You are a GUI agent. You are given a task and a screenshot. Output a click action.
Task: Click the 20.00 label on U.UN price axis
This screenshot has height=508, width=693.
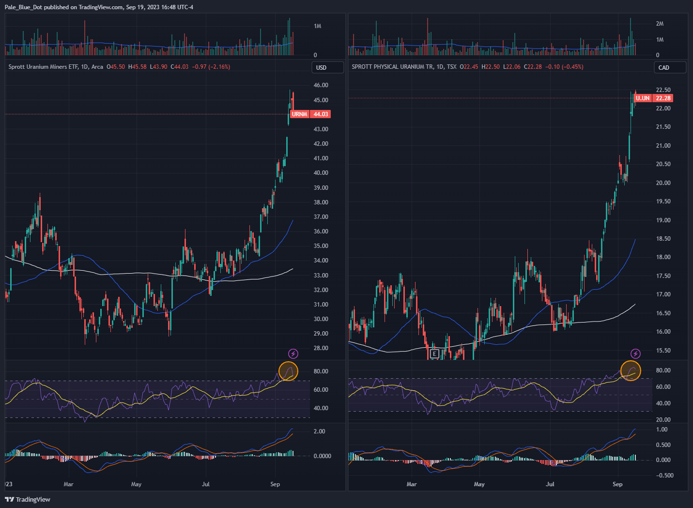coord(663,183)
